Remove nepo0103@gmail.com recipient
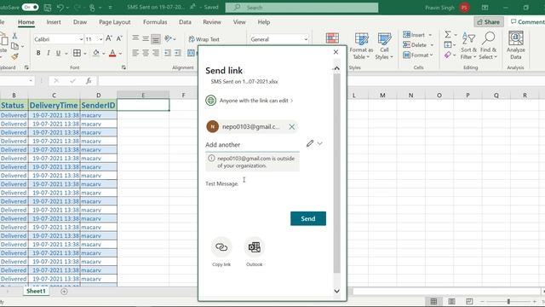 click(292, 127)
